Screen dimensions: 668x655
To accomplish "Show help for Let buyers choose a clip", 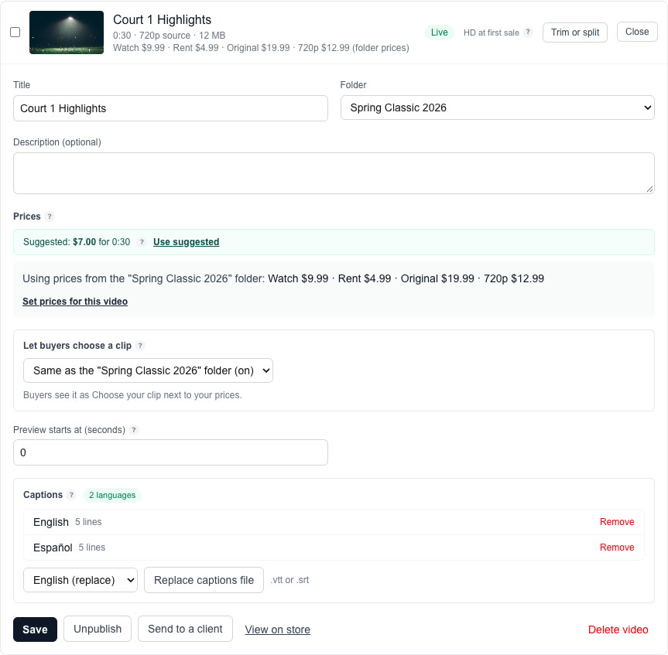I will click(x=140, y=346).
